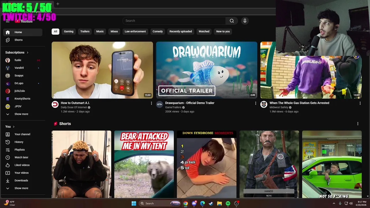Select the New to you filter chip
This screenshot has width=370, height=208.
[223, 31]
